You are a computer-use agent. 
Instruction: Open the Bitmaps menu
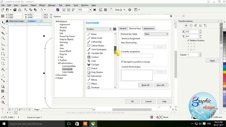tap(52, 5)
